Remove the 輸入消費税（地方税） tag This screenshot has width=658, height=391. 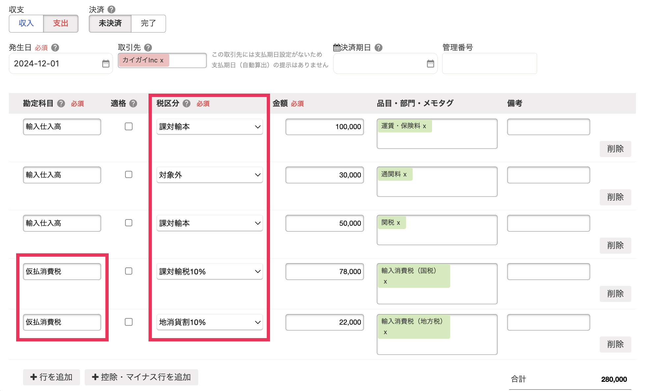[385, 332]
